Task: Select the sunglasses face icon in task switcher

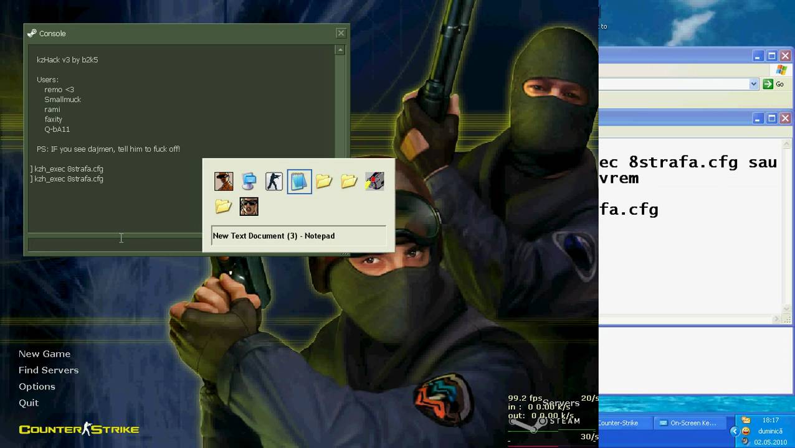Action: (249, 206)
